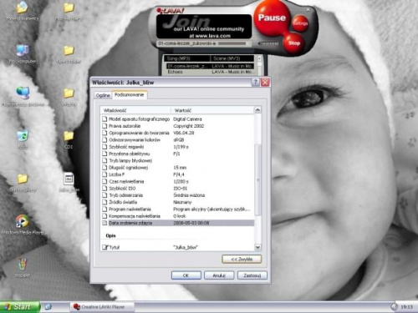Select the Długość ogniskowej row
This screenshot has height=313, width=418.
[177, 168]
